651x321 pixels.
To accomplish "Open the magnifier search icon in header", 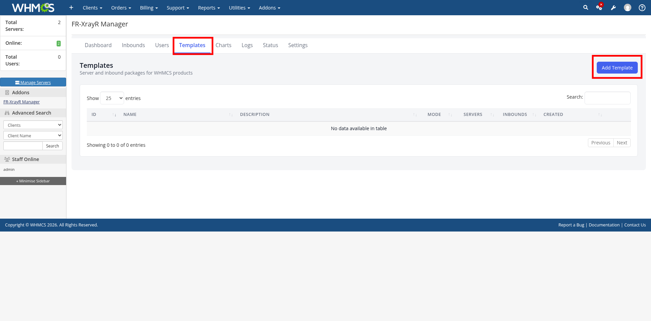I will 586,7.
